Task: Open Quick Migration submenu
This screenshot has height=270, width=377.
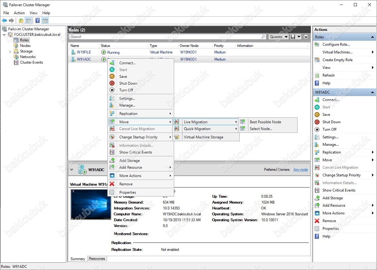Action: click(x=206, y=129)
